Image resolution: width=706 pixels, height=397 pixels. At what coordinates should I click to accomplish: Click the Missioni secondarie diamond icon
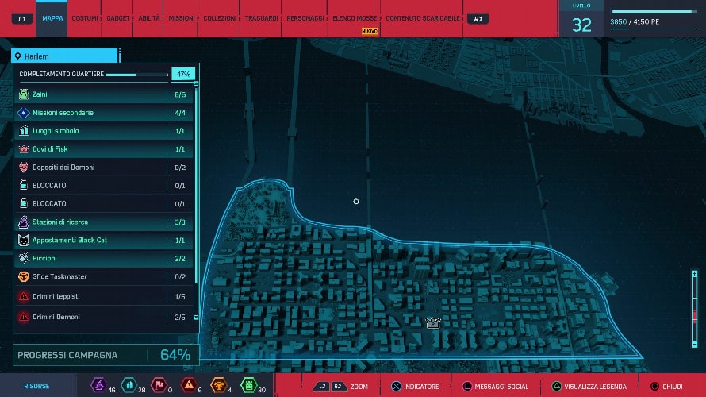24,113
